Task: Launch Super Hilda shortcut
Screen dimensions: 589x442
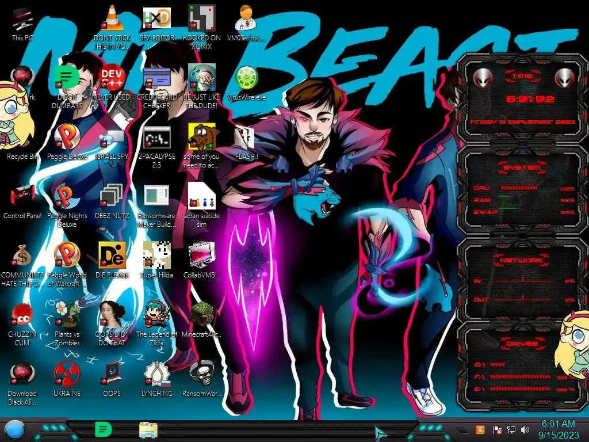Action: coord(156,261)
